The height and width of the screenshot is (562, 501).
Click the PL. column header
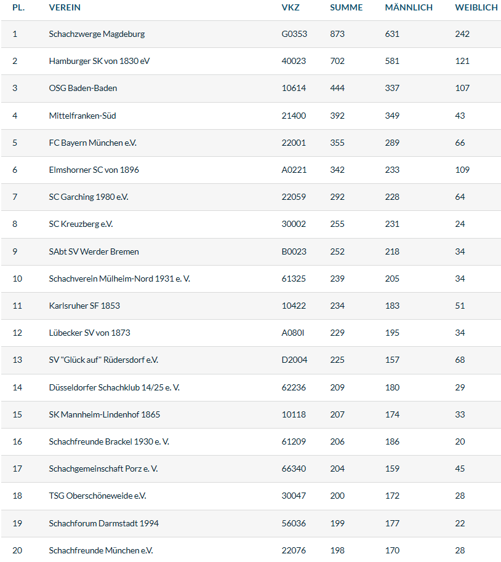pyautogui.click(x=18, y=7)
